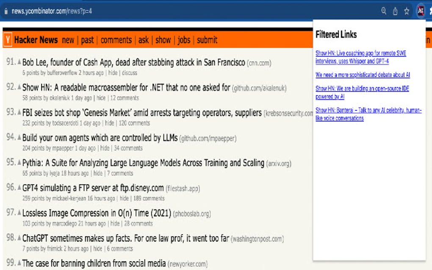This screenshot has width=432, height=270.
Task: Open the share icon in the browser toolbar
Action: coord(396,11)
